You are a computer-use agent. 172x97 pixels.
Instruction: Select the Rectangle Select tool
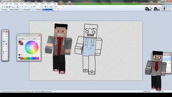(x=4, y=34)
